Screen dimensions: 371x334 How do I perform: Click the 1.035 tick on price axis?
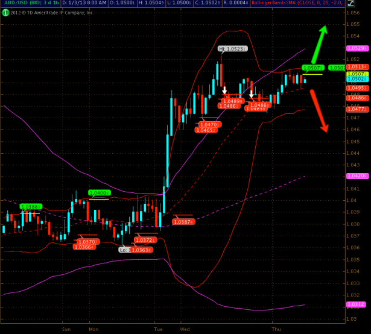pos(353,259)
